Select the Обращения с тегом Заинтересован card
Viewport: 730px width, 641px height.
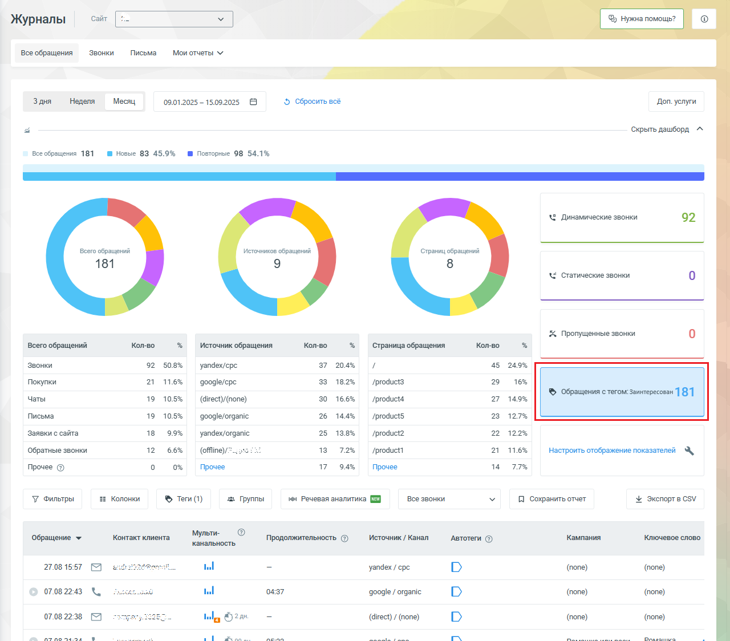622,392
